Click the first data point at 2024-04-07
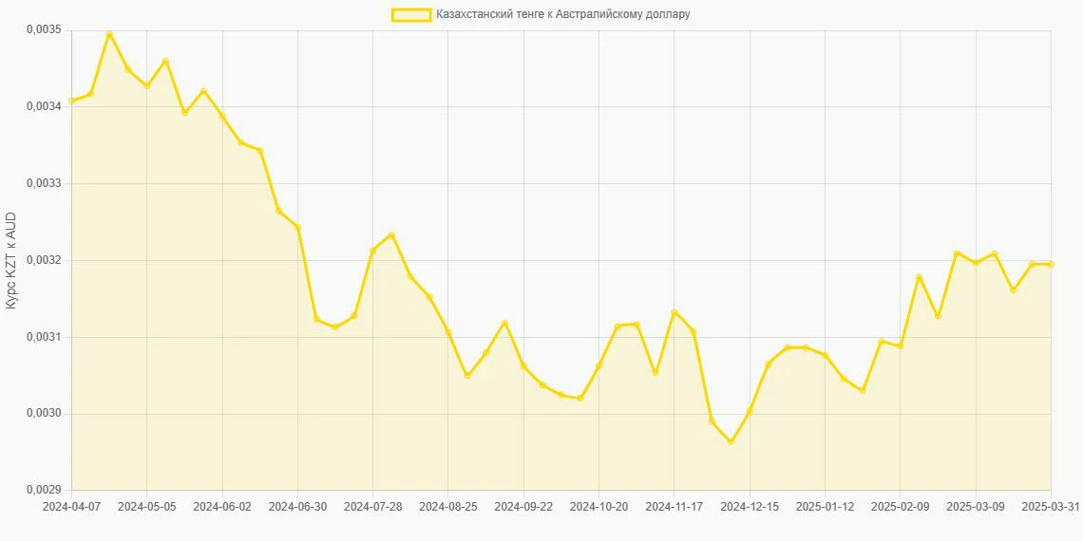The width and height of the screenshot is (1083, 541). pyautogui.click(x=71, y=101)
